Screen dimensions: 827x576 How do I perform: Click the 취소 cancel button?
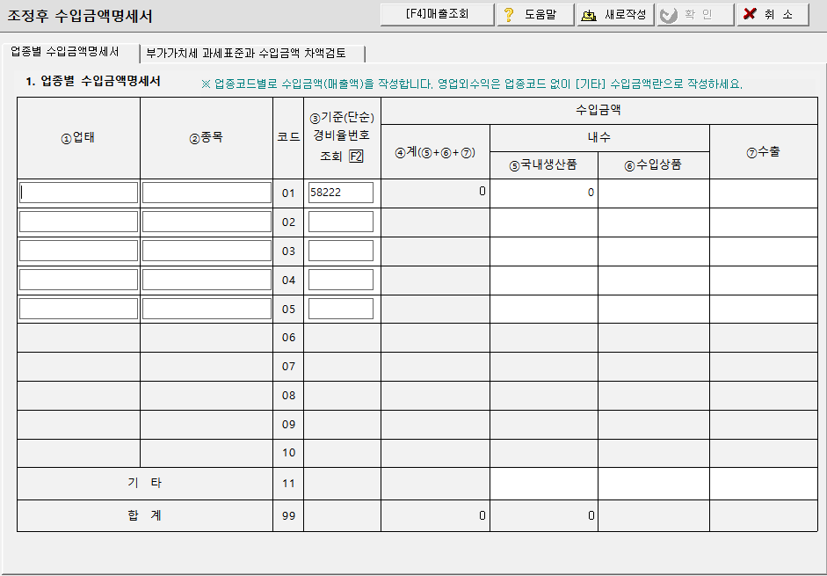(773, 14)
